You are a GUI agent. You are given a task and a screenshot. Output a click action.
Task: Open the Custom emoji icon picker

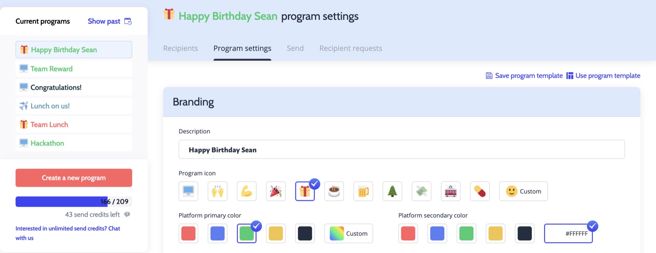[x=524, y=191]
